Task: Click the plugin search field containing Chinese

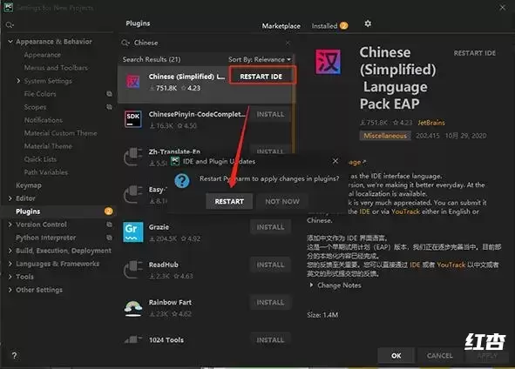Action: pyautogui.click(x=207, y=43)
